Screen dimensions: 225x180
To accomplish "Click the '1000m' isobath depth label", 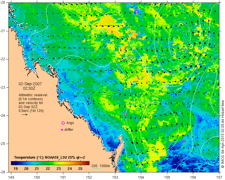I will coord(105,166).
